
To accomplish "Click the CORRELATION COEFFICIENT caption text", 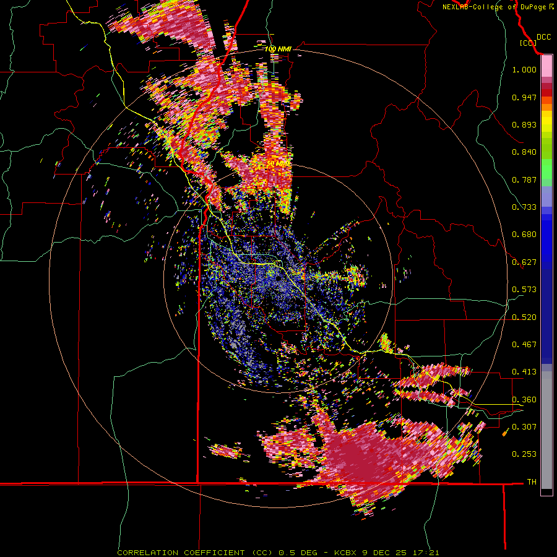I will pos(181,553).
